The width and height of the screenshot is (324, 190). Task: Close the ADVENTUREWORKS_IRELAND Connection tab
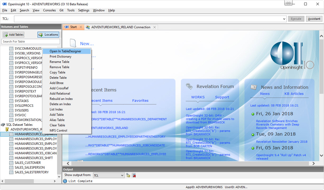[155, 27]
